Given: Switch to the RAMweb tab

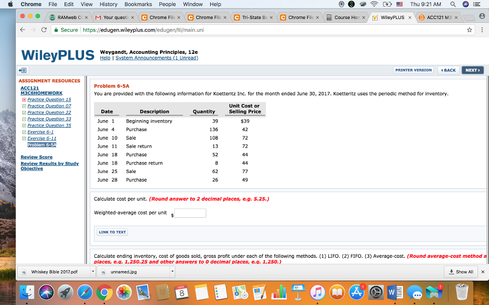Looking at the screenshot, I should [68, 18].
